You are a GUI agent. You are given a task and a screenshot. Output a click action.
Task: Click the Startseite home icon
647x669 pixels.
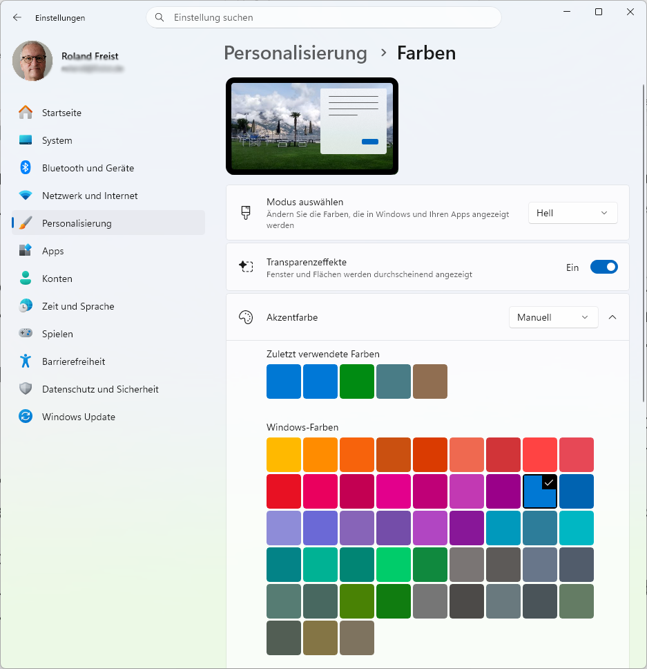pos(26,113)
